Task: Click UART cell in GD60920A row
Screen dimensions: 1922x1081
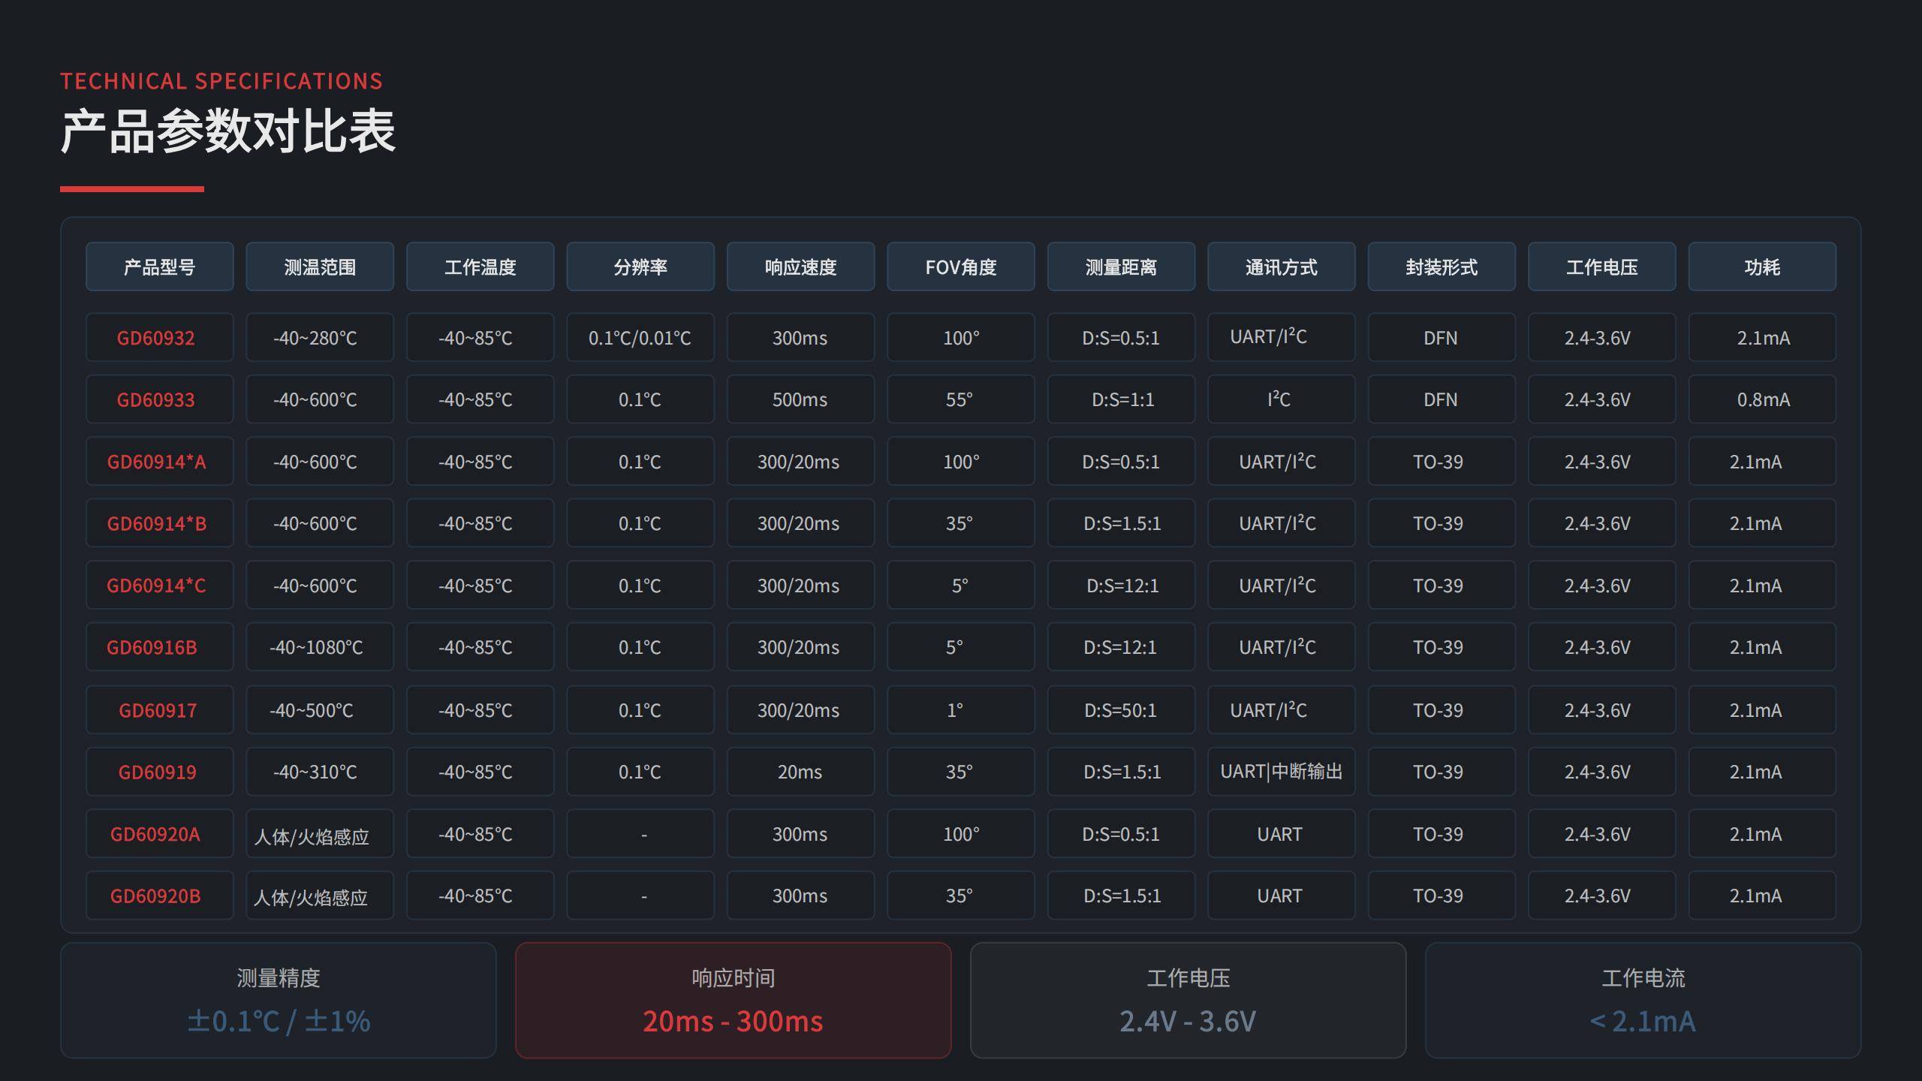Action: point(1282,834)
